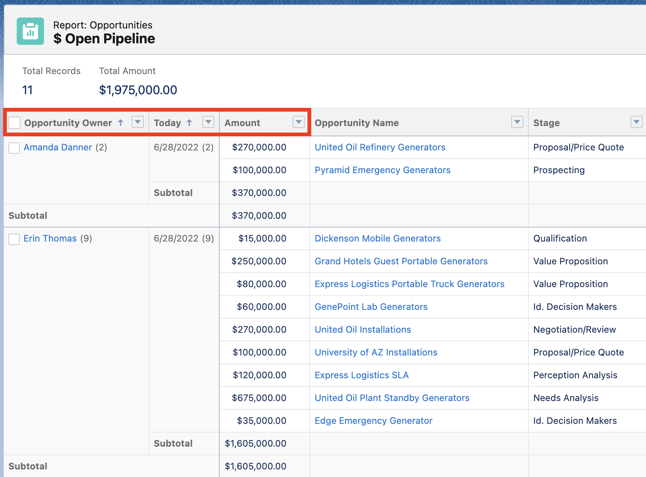Click the sort arrow beside Today
The image size is (646, 477).
click(x=189, y=123)
